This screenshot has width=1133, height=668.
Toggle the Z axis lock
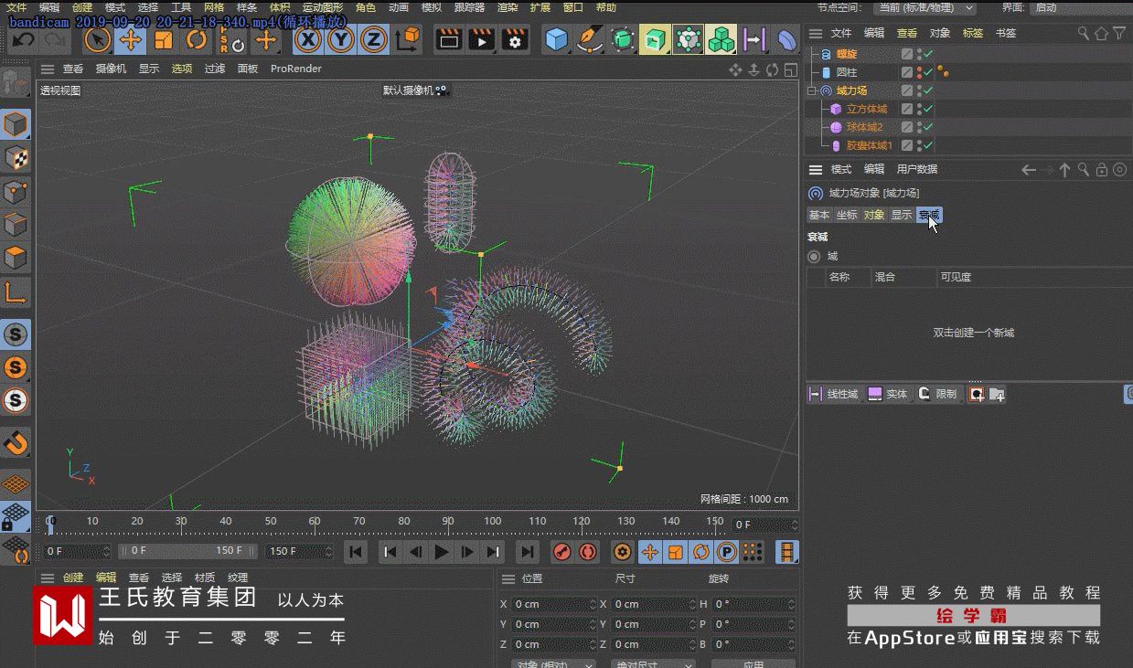[373, 40]
